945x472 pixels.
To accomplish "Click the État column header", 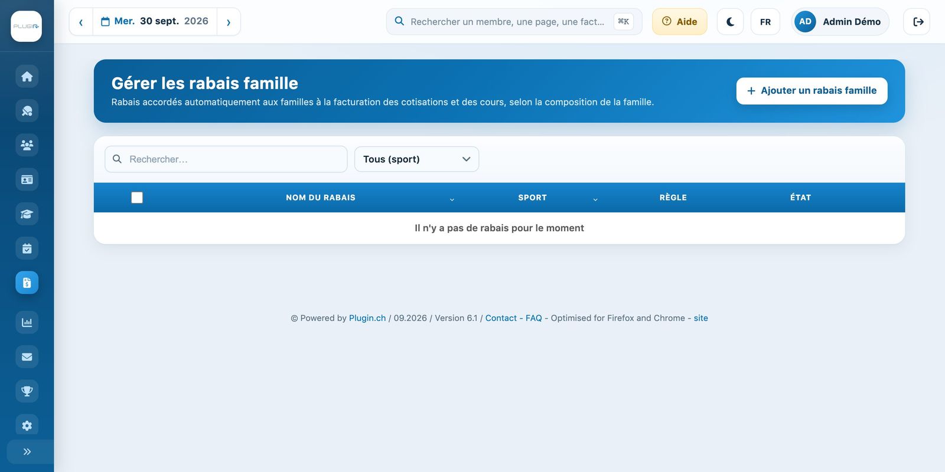I will tap(800, 198).
